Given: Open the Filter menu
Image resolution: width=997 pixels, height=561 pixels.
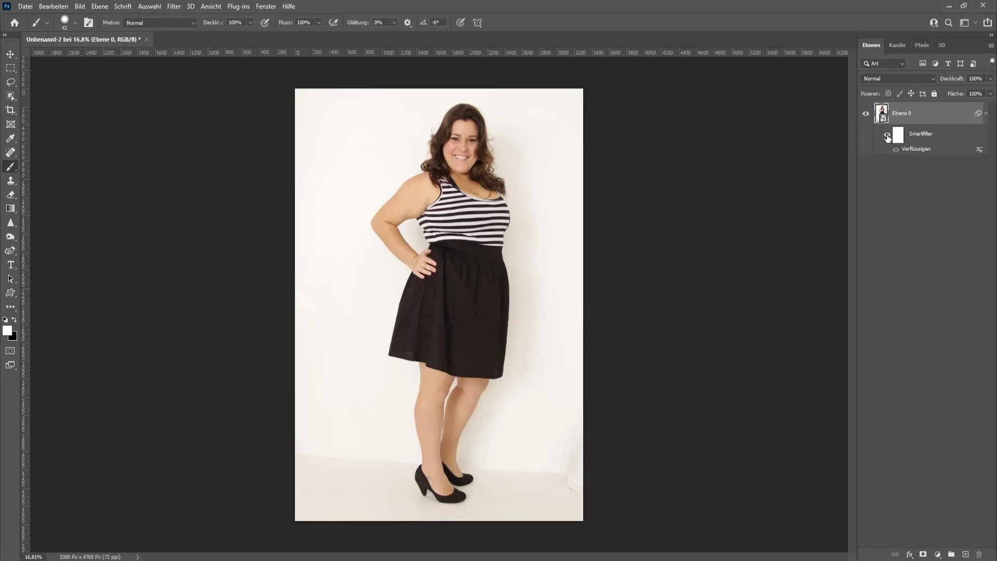Looking at the screenshot, I should [x=174, y=6].
